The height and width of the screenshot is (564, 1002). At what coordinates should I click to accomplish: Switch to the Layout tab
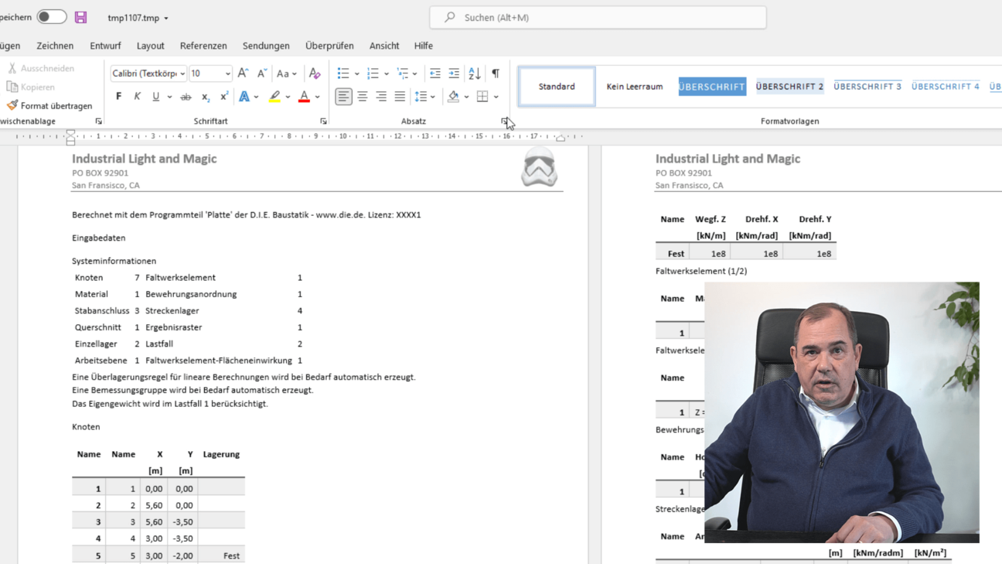[150, 46]
